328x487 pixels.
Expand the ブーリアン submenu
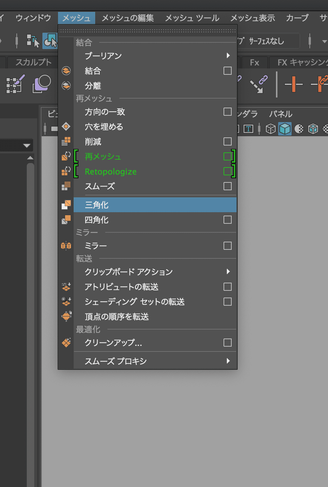pos(155,56)
